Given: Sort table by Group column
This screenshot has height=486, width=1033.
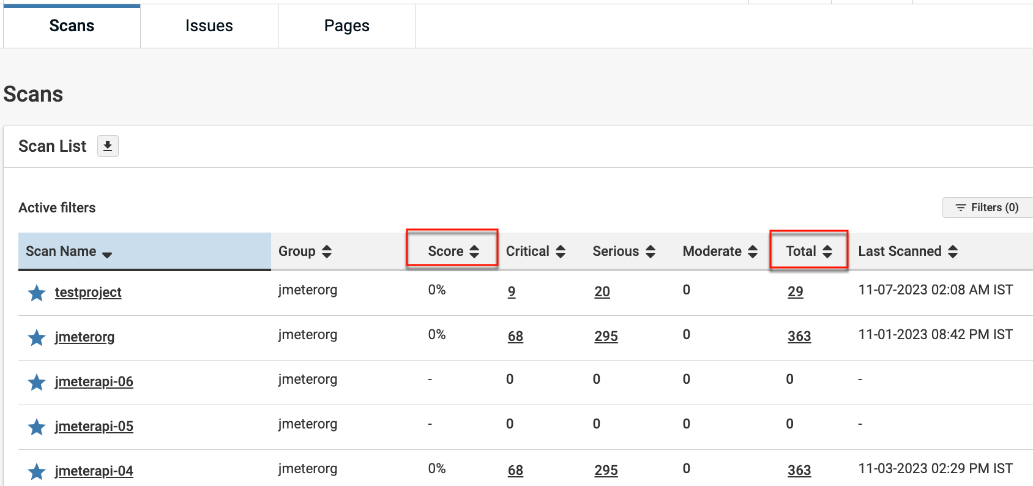Looking at the screenshot, I should (327, 252).
